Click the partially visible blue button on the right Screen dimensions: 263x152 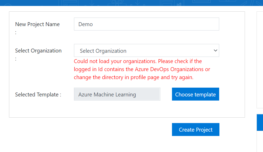click(x=261, y=123)
